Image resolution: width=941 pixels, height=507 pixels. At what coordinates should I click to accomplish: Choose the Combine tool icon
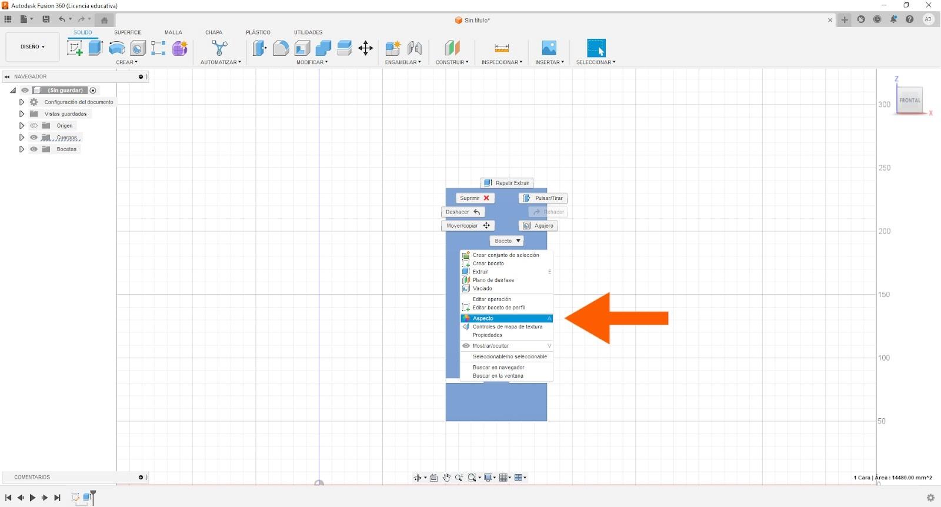pos(323,48)
